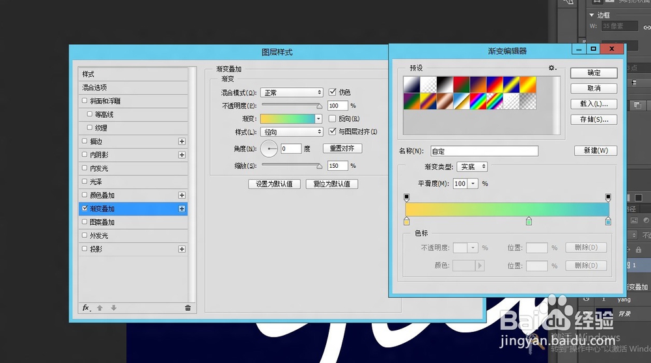Add another Stroke (描边) effect with plus icon
The height and width of the screenshot is (363, 651).
click(x=182, y=141)
